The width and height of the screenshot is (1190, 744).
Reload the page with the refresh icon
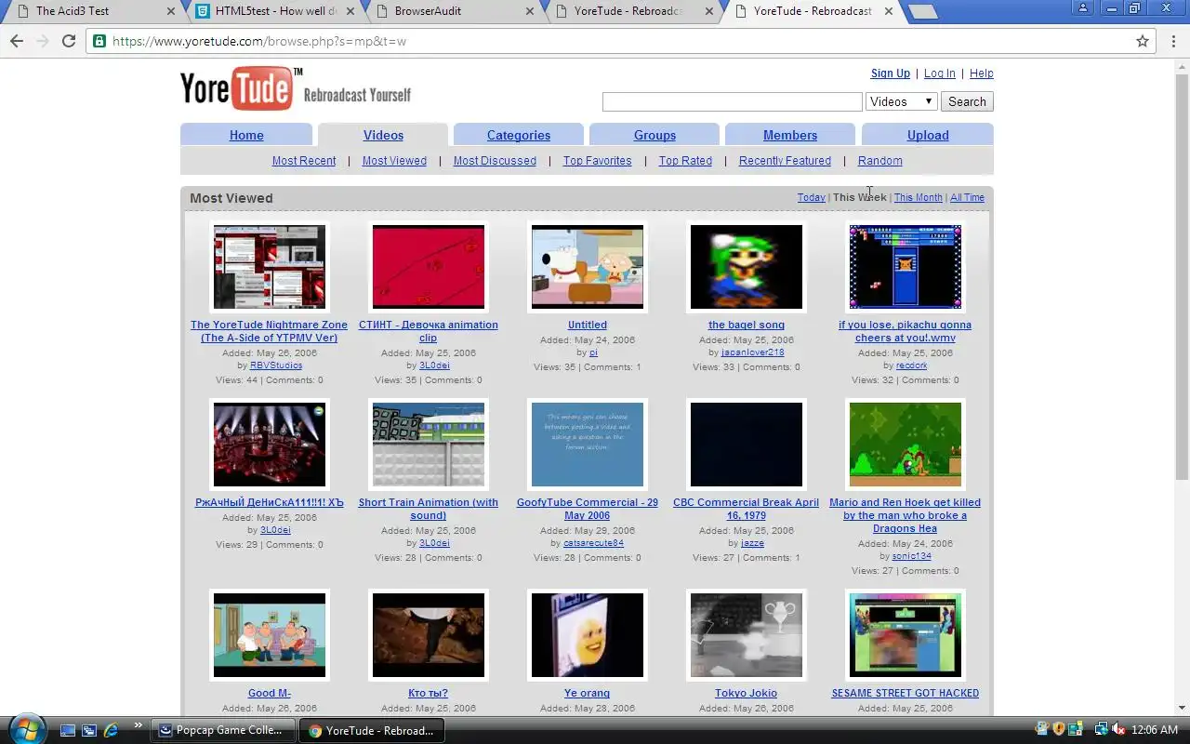pos(69,41)
